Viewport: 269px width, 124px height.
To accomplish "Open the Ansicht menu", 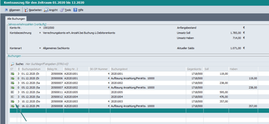I will coord(51,10).
